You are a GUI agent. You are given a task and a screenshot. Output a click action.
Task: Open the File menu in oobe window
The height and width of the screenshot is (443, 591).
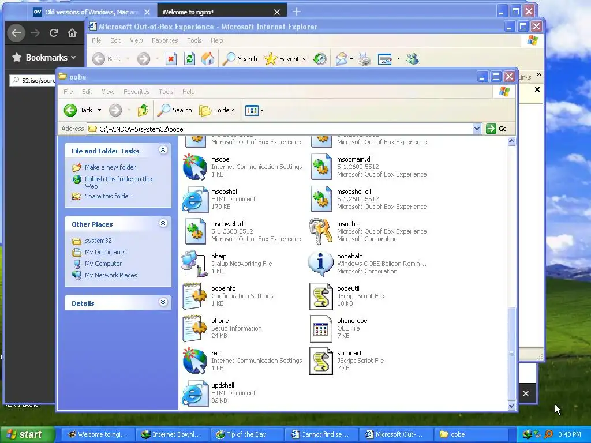(68, 92)
